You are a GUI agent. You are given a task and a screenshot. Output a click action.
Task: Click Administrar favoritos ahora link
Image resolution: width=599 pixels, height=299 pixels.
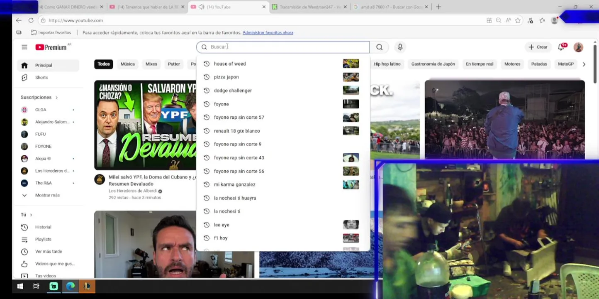tap(268, 32)
